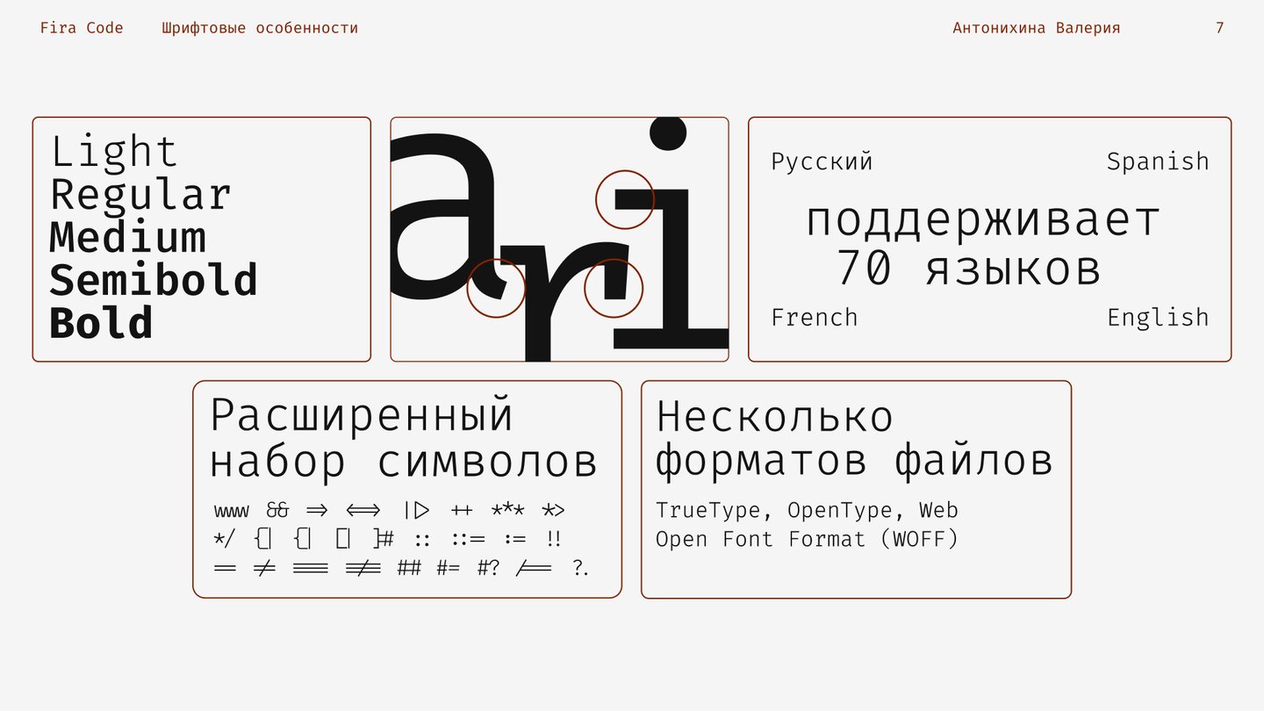The height and width of the screenshot is (711, 1264).
Task: Select the "Bold" weight sample
Action: click(x=101, y=323)
